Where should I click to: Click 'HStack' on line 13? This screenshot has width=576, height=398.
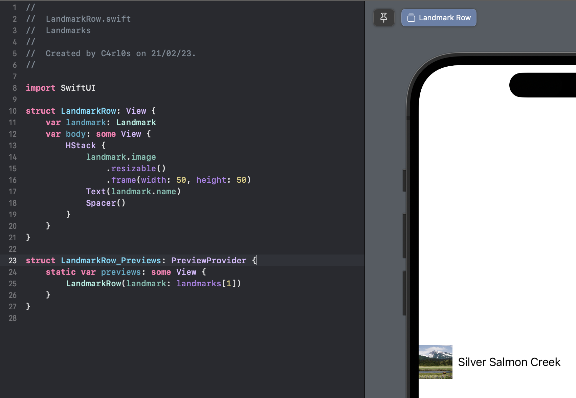[x=81, y=146]
